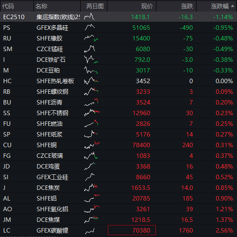Click the 现价 column header
This screenshot has width=237, height=237.
coord(147,6)
